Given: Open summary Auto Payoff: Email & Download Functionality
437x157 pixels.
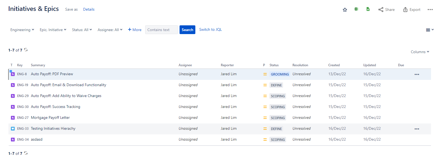Looking at the screenshot, I should 69,85.
